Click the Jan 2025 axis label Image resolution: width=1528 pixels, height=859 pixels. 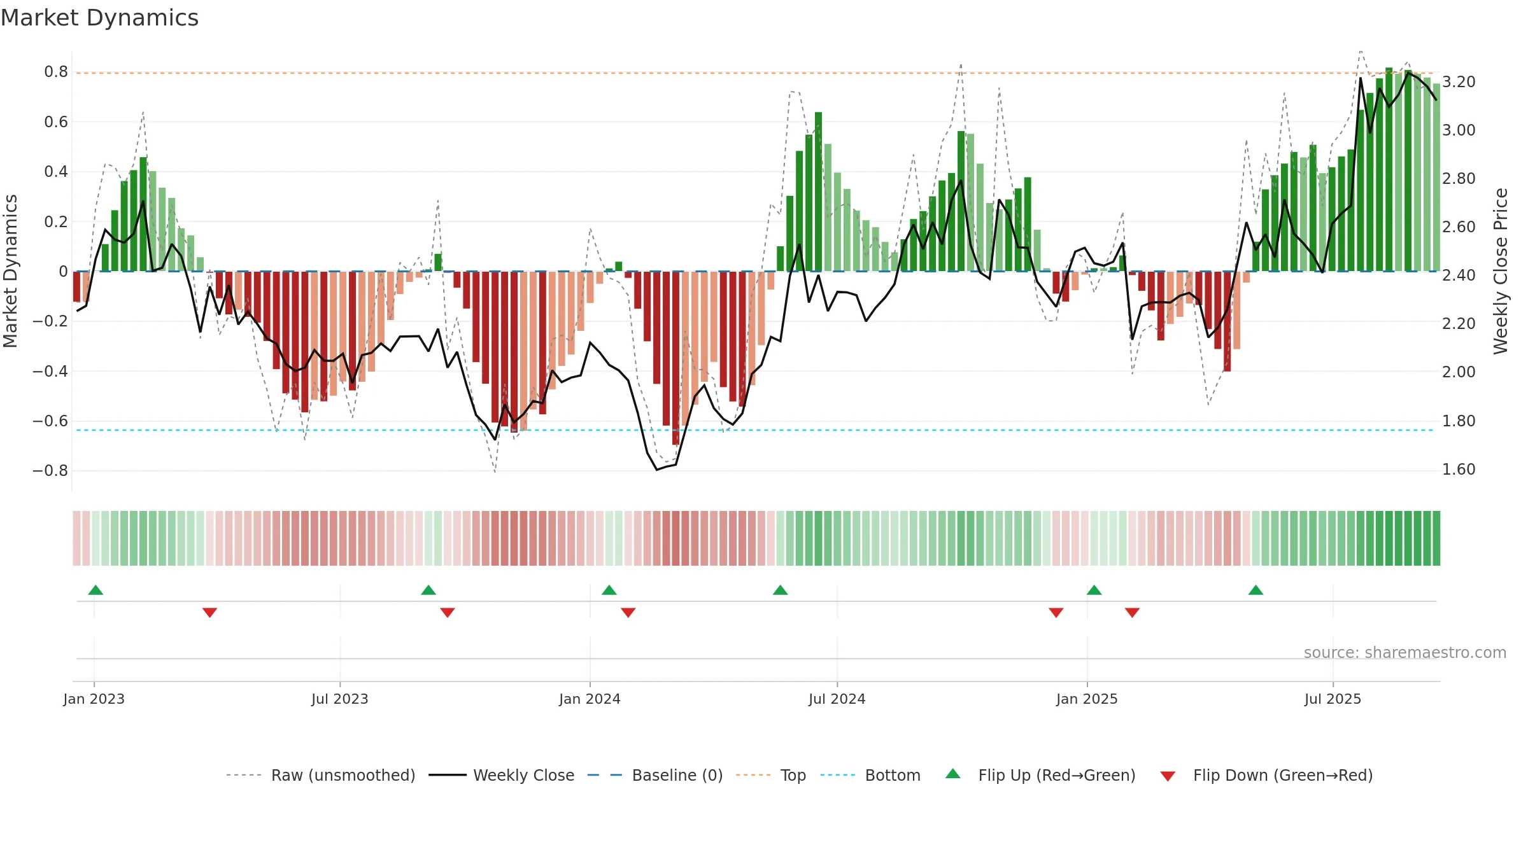1087,699
